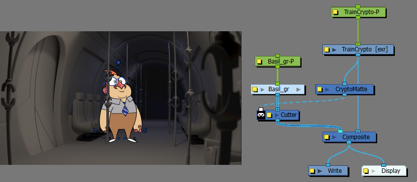The width and height of the screenshot is (417, 182).
Task: Click the yellow square on Basil_gr node
Action: (x=255, y=90)
